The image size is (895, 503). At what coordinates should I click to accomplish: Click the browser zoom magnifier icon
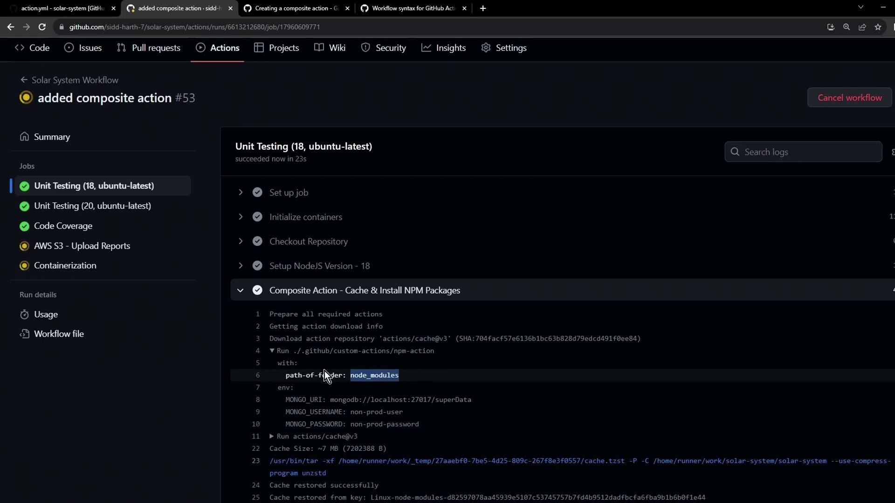[x=847, y=27]
